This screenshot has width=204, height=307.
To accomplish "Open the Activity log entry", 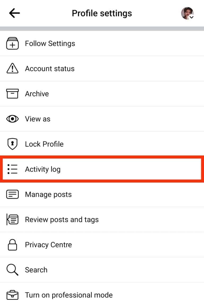I will click(x=43, y=169).
